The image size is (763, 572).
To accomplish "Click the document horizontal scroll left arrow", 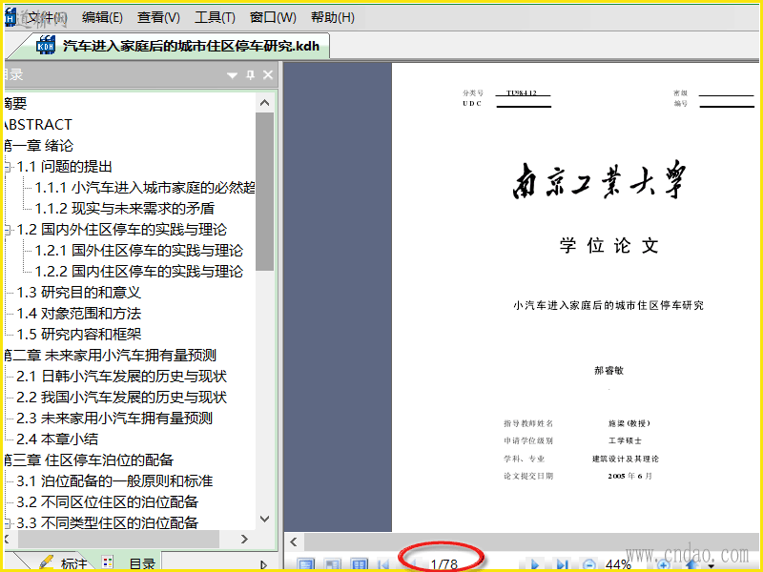I will click(x=294, y=541).
